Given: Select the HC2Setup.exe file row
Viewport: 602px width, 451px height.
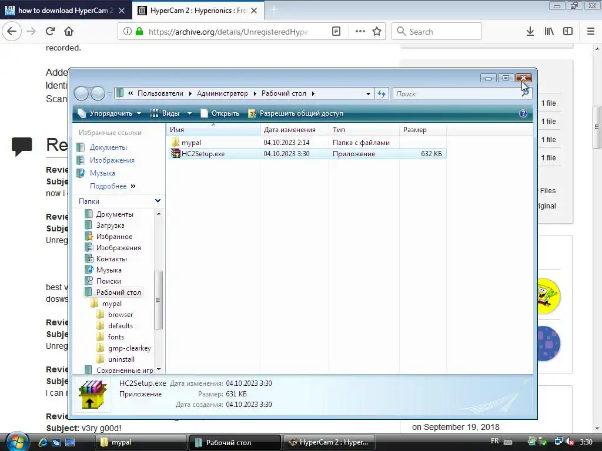Looking at the screenshot, I should (306, 154).
